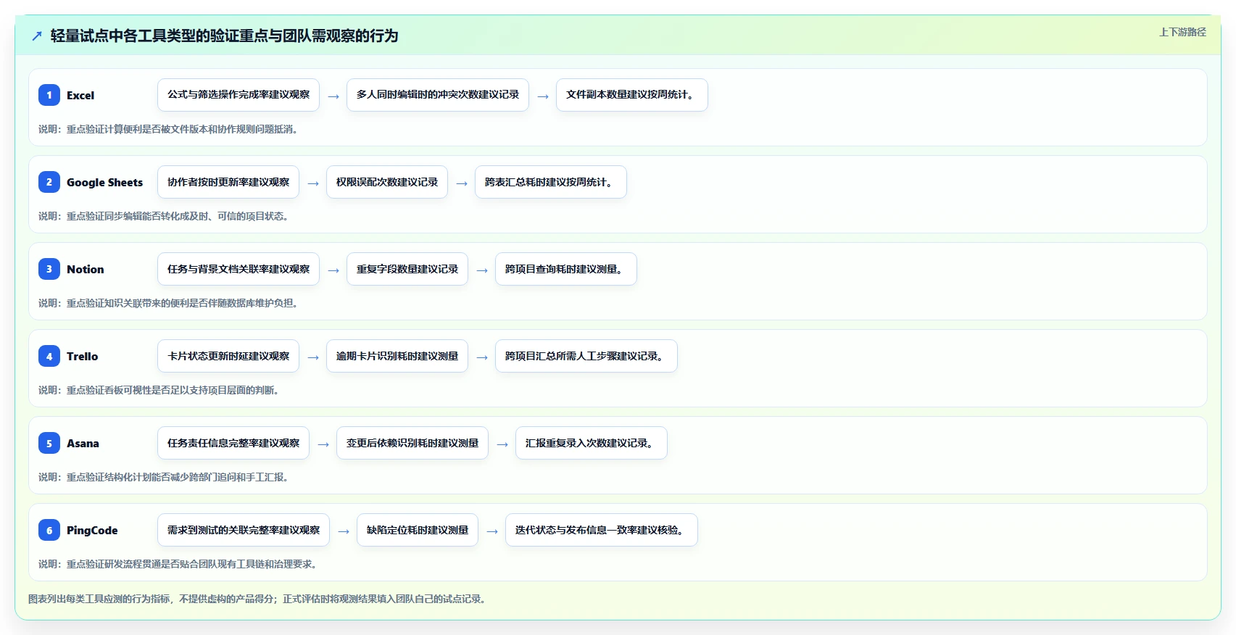Viewport: 1236px width, 635px height.
Task: Select number badge 3 for Notion
Action: tap(49, 269)
